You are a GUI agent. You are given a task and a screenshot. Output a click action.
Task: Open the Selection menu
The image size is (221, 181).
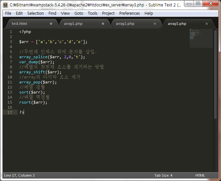coord(35,13)
